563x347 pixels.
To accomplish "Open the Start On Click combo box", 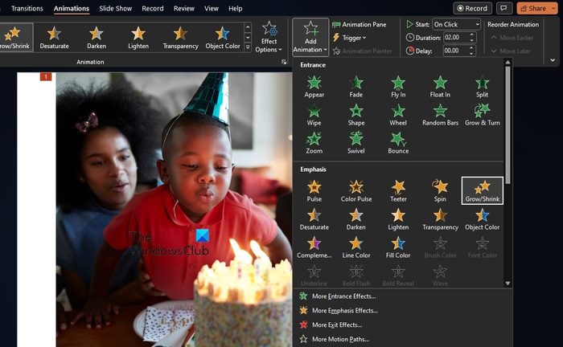I will click(456, 24).
